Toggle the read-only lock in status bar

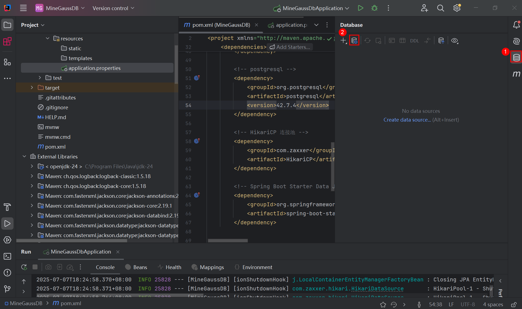[514, 304]
